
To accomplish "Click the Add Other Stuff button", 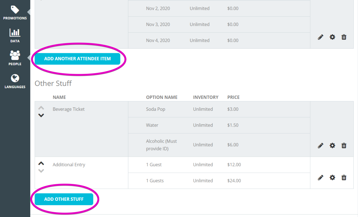I will click(64, 199).
